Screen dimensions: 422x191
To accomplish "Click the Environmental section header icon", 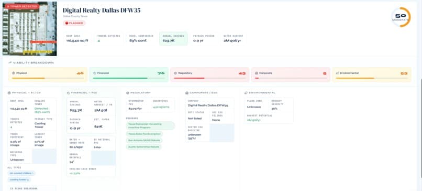I will [246, 93].
